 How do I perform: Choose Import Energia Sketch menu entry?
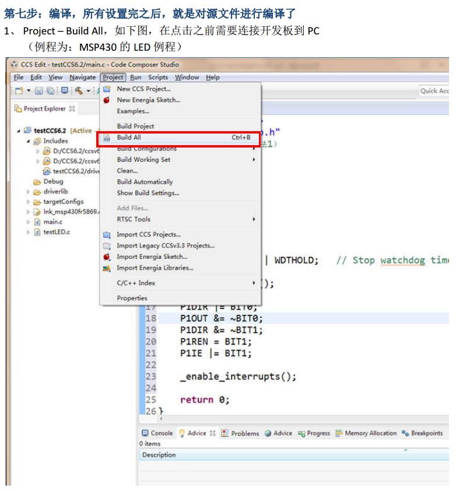(x=181, y=256)
